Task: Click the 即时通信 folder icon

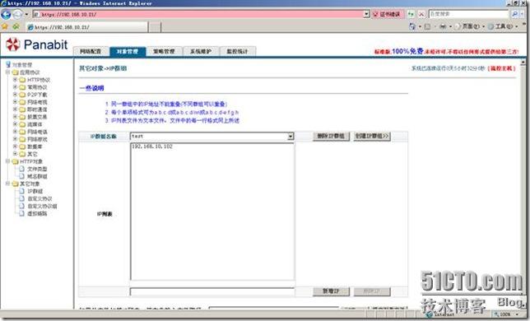Action: [x=23, y=109]
